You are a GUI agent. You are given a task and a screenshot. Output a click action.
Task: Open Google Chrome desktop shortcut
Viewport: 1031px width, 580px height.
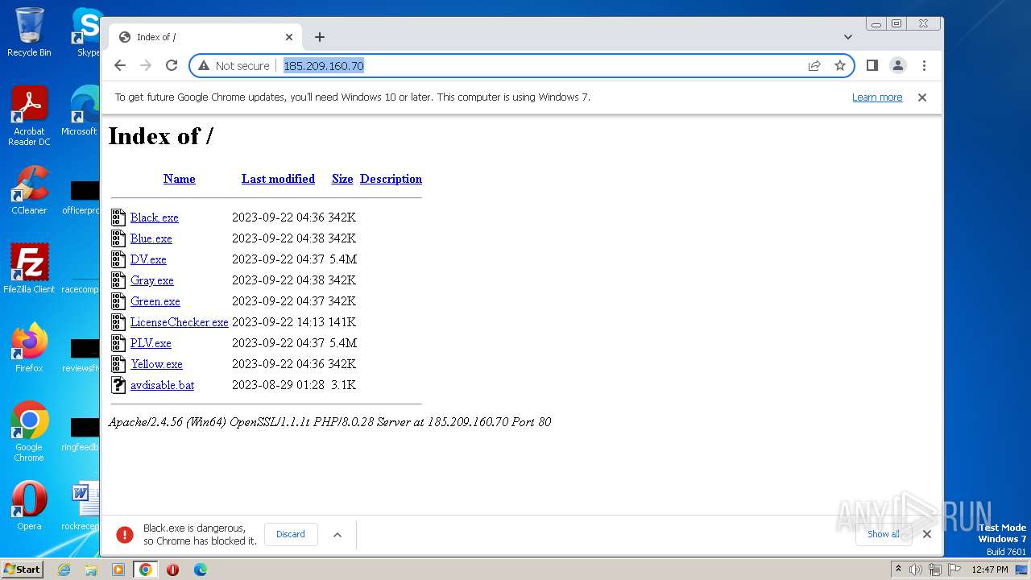(29, 432)
